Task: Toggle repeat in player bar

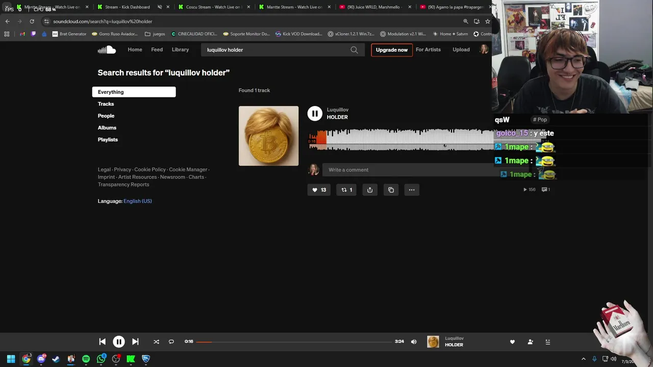Action: coord(171,342)
